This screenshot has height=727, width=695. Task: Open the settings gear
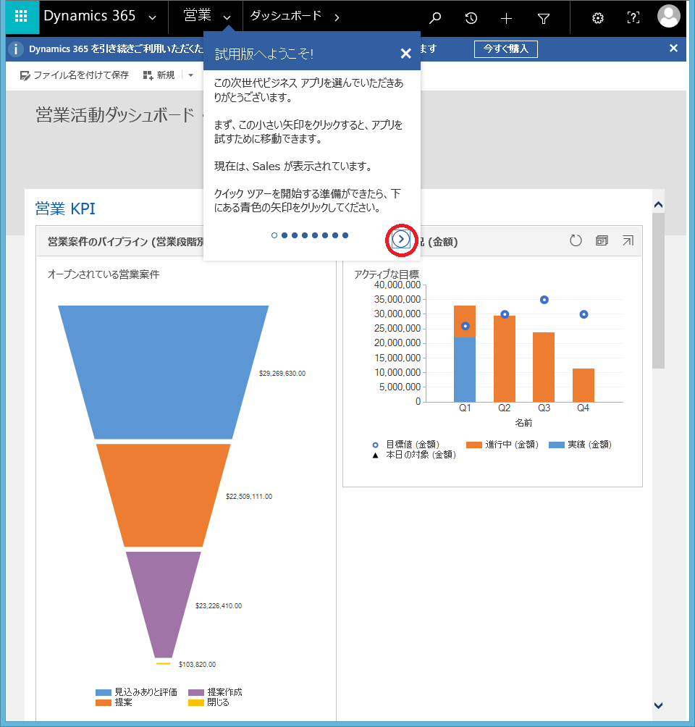(598, 18)
